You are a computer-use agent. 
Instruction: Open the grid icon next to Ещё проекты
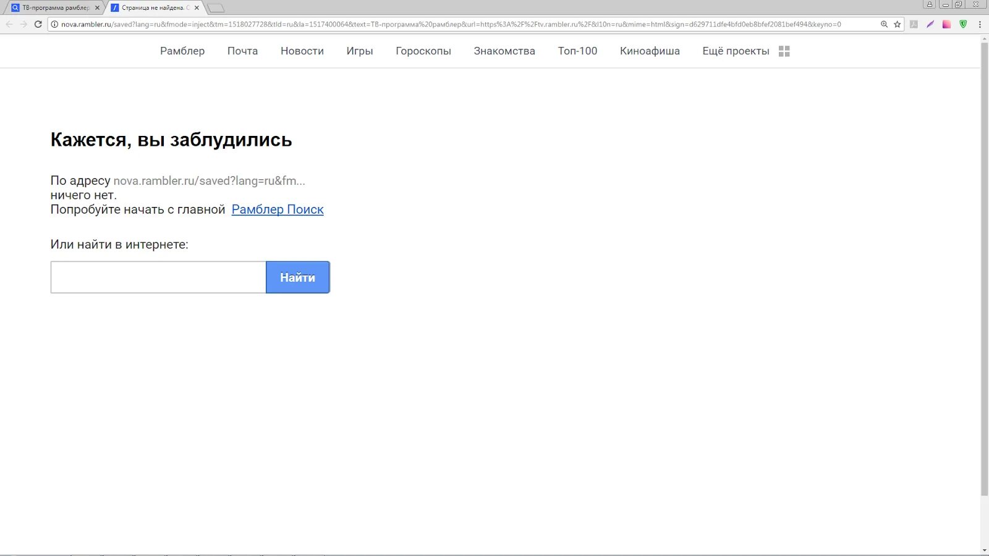[784, 51]
